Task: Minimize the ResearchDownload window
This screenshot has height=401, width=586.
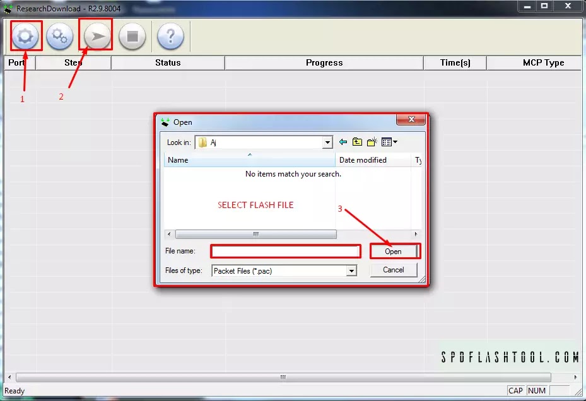Action: pyautogui.click(x=527, y=6)
